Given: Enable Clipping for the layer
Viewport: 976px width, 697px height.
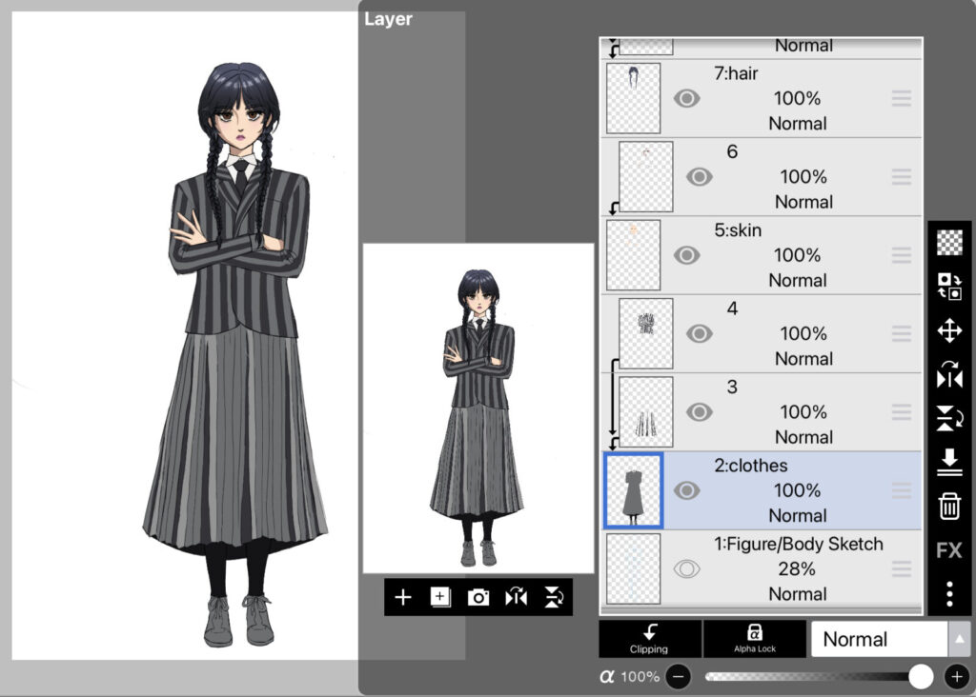Looking at the screenshot, I should click(x=649, y=639).
